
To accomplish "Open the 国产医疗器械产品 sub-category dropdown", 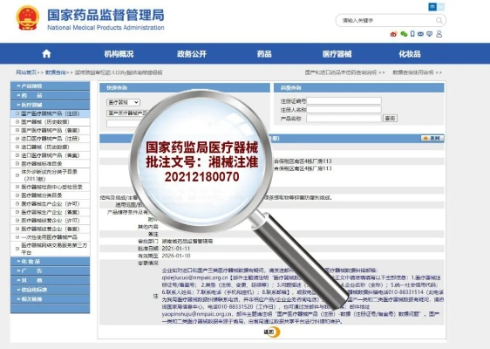I will pyautogui.click(x=128, y=113).
